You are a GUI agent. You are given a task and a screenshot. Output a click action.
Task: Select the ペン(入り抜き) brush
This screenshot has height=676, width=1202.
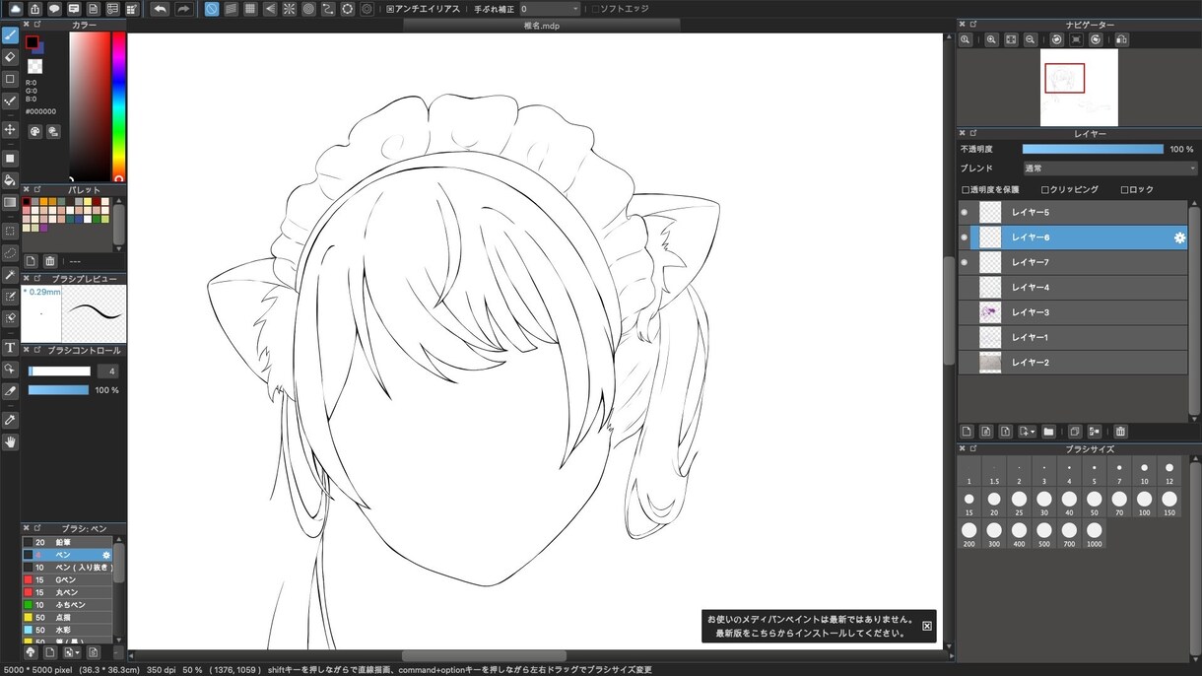67,568
